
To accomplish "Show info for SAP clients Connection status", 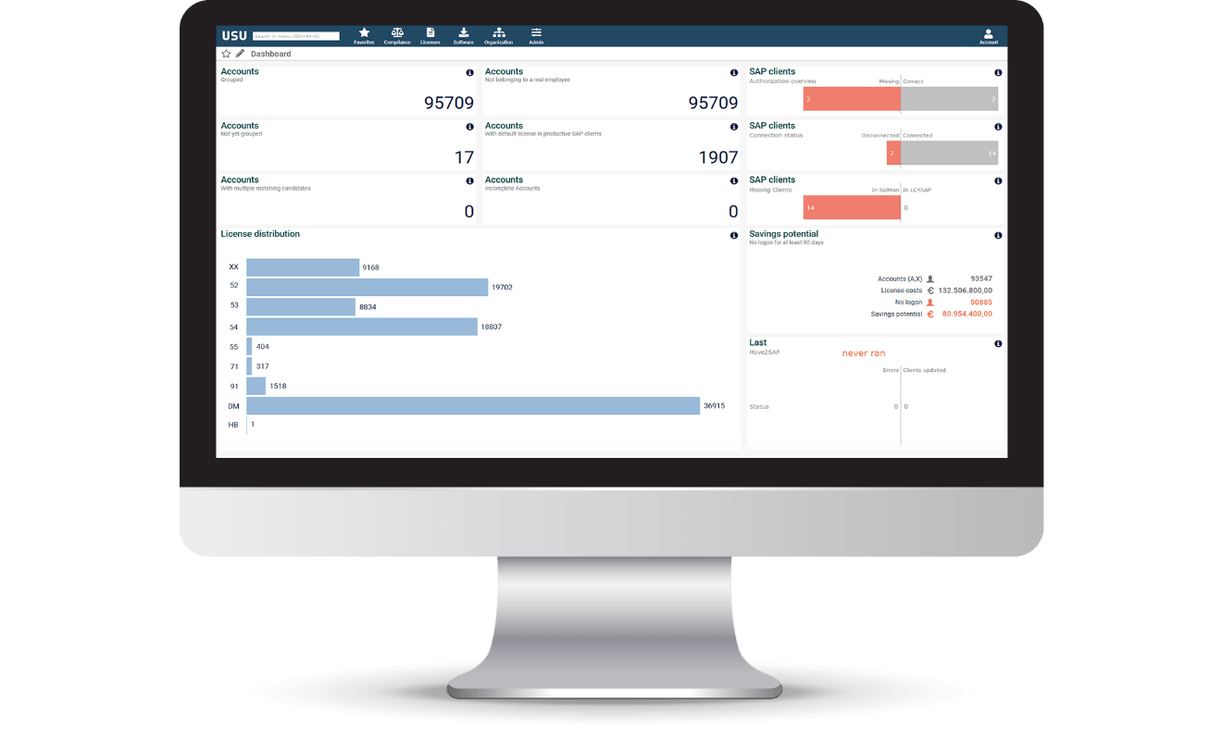I will pos(998,127).
